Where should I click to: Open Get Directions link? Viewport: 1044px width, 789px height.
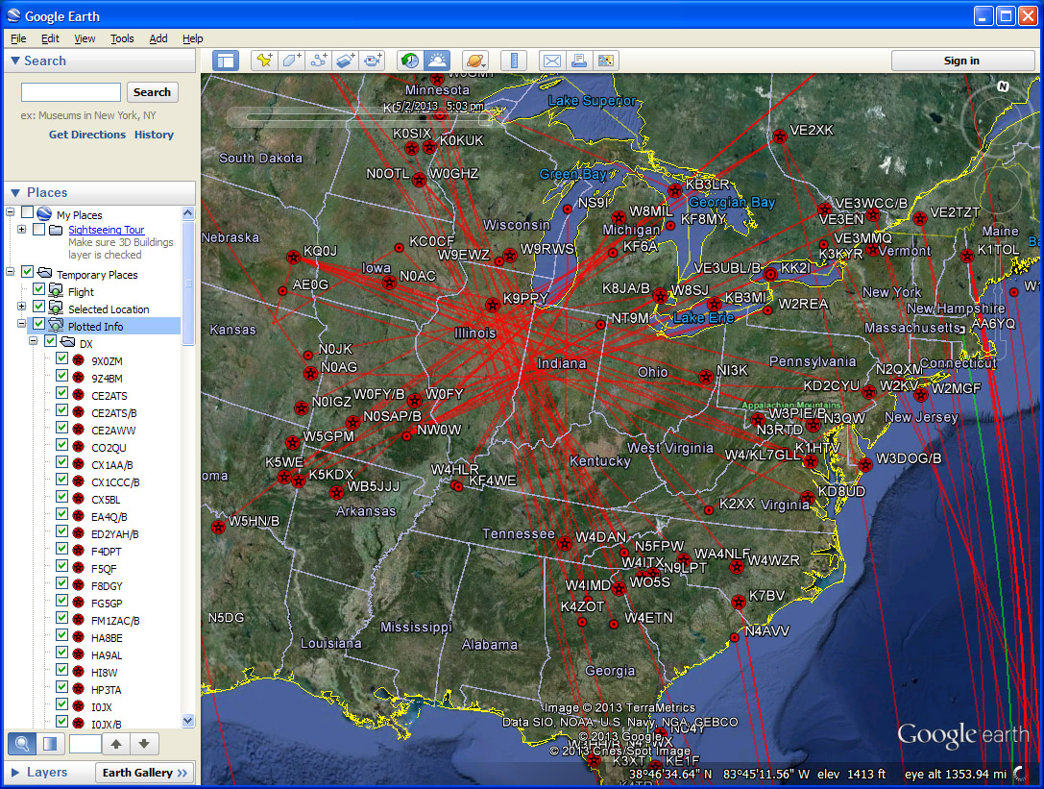pos(87,135)
